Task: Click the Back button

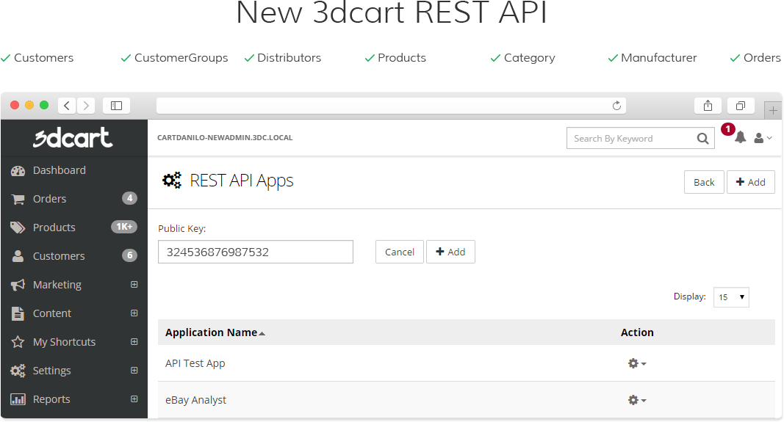Action: click(704, 182)
